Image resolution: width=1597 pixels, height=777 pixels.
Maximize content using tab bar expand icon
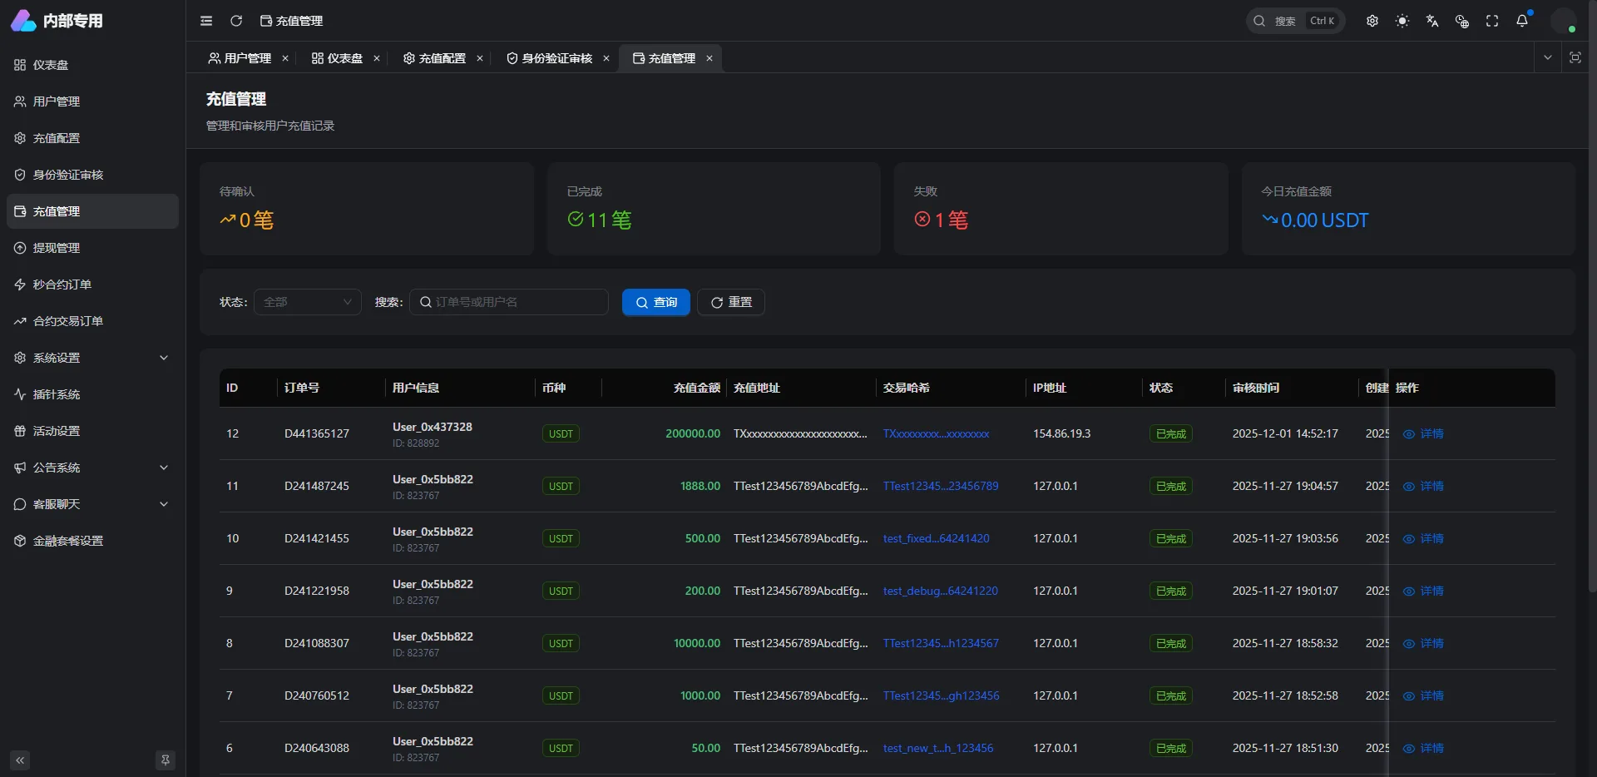click(1575, 57)
